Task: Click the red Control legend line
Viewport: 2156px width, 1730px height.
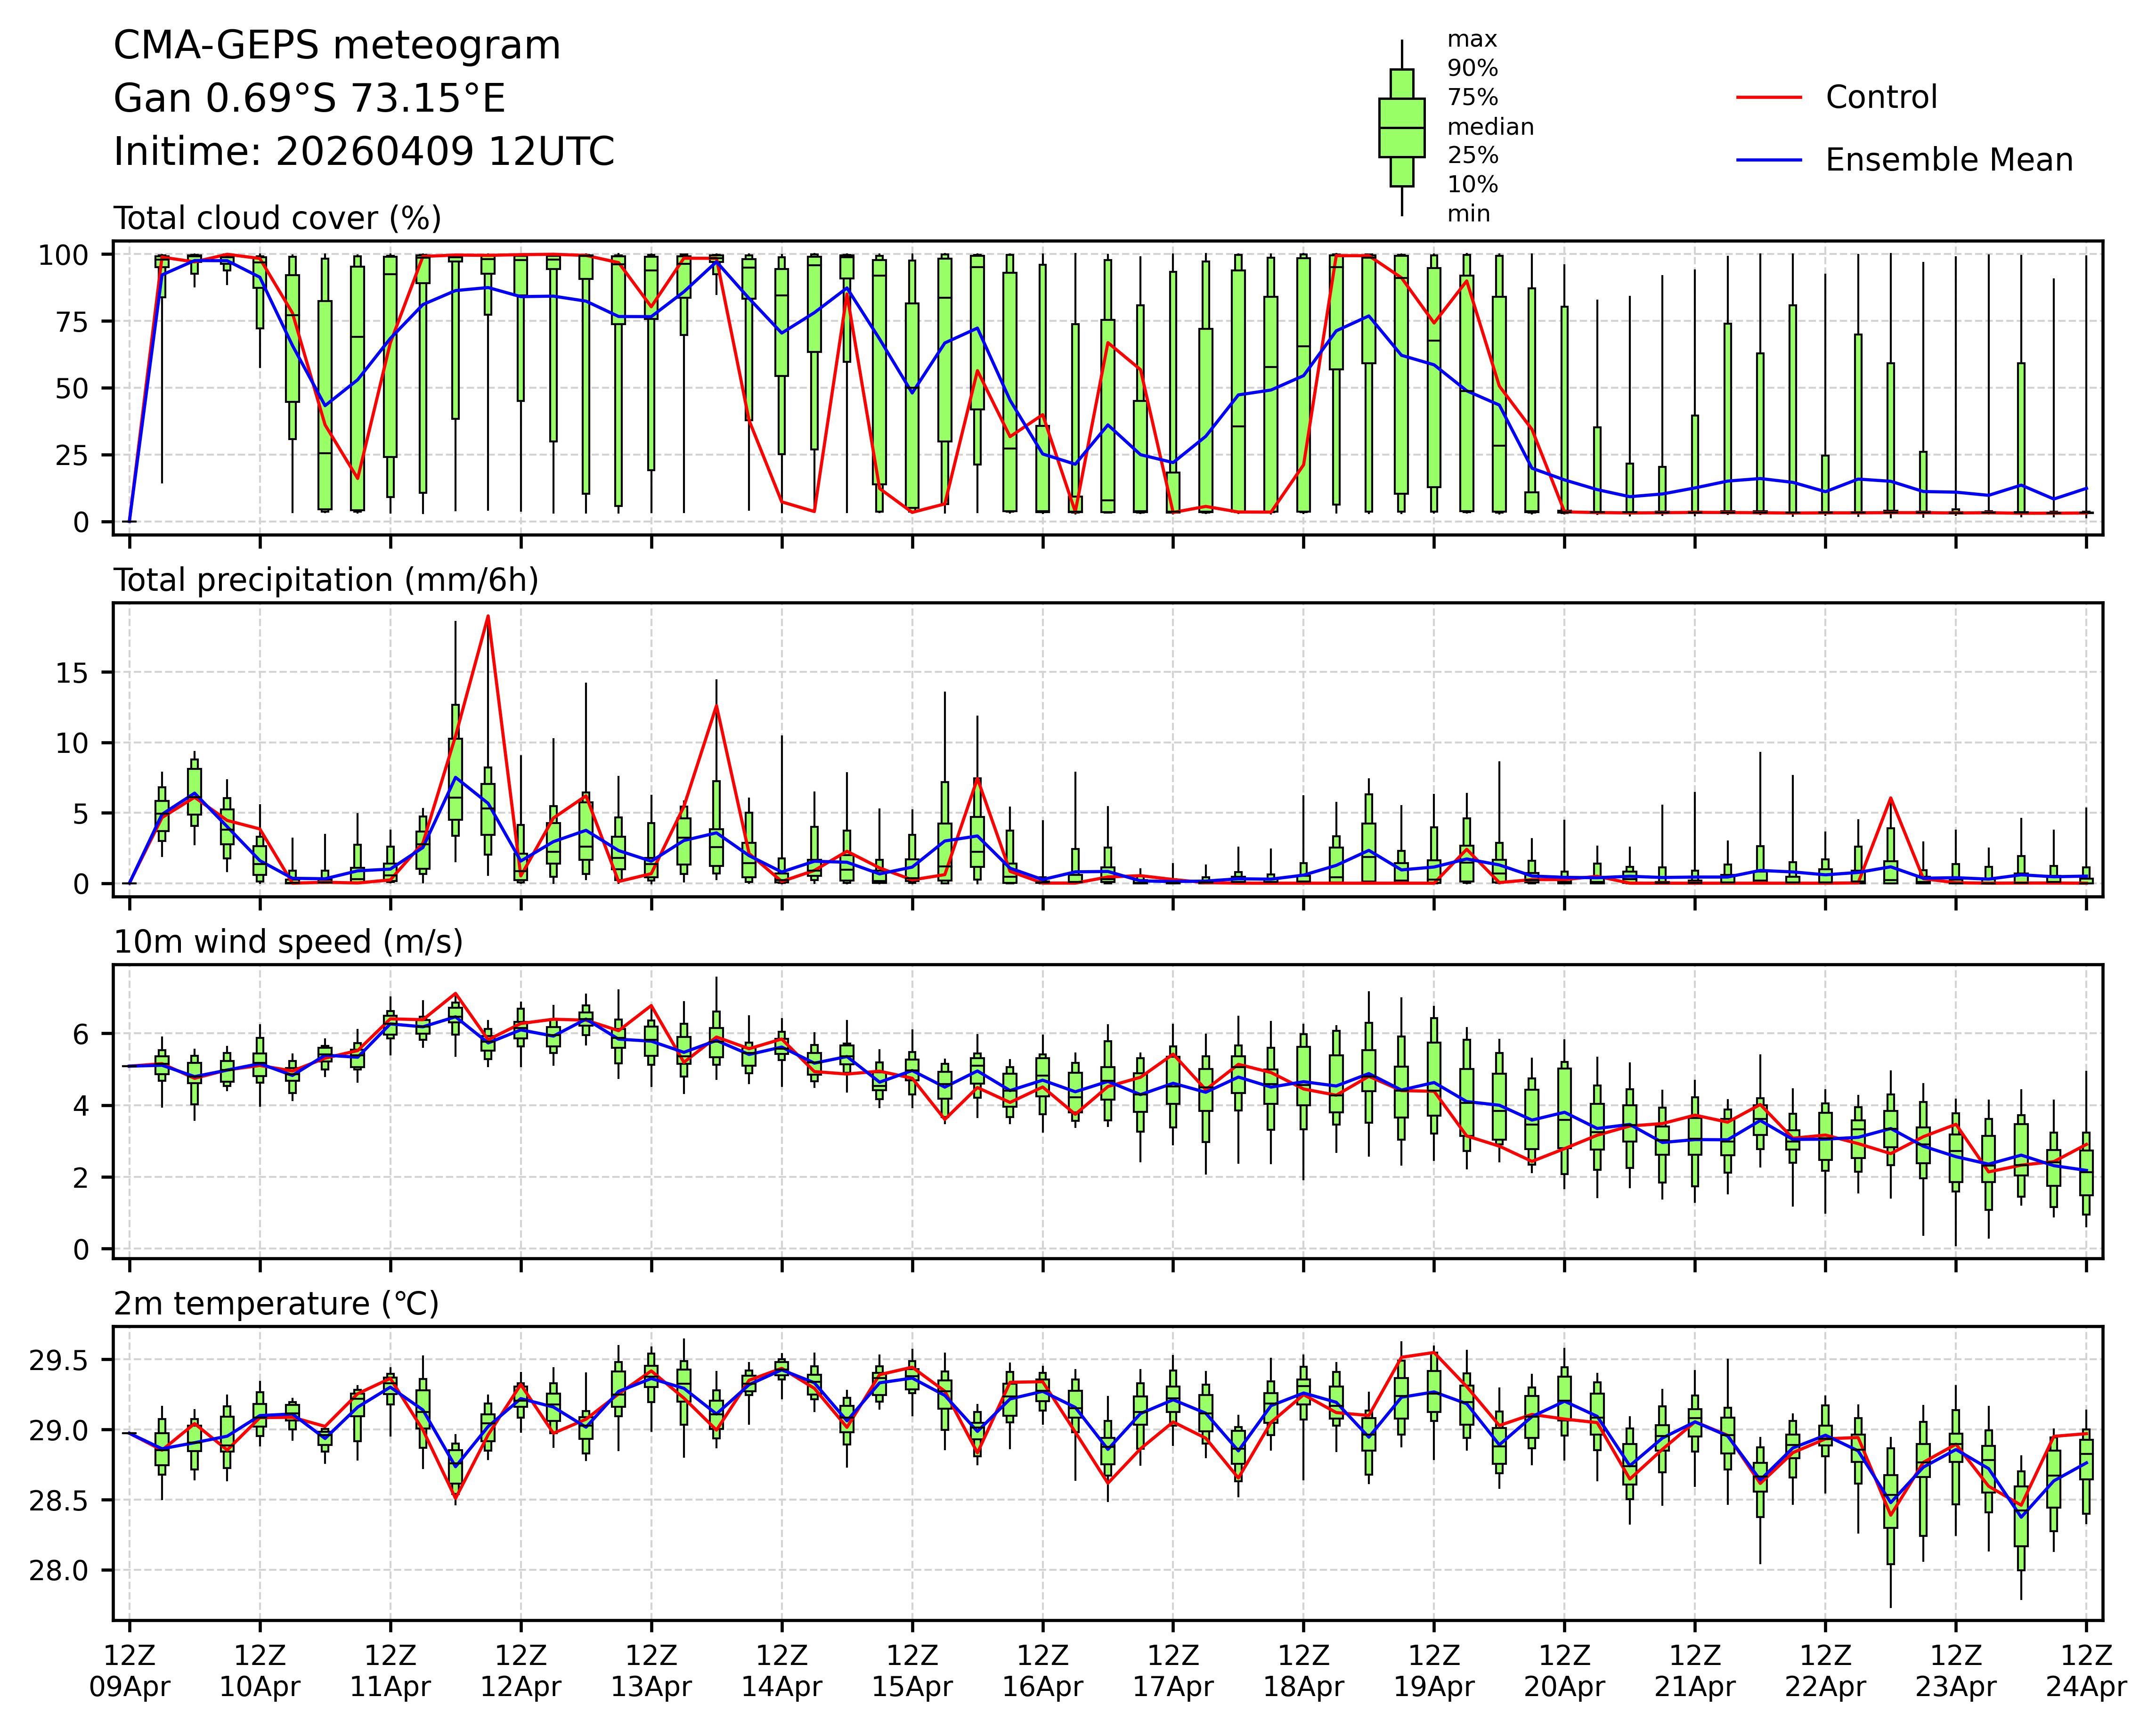Action: coord(1768,98)
